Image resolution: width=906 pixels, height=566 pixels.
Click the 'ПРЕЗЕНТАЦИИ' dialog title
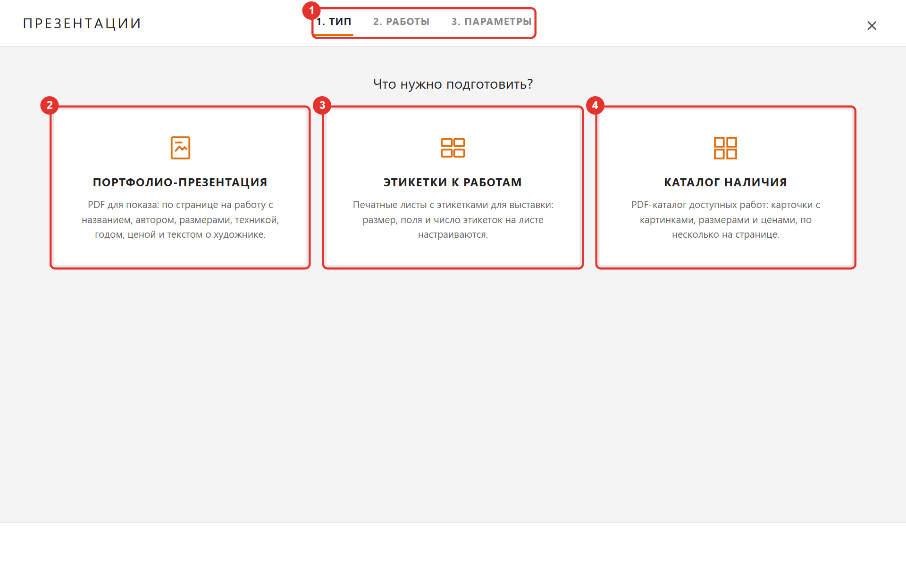tap(83, 24)
